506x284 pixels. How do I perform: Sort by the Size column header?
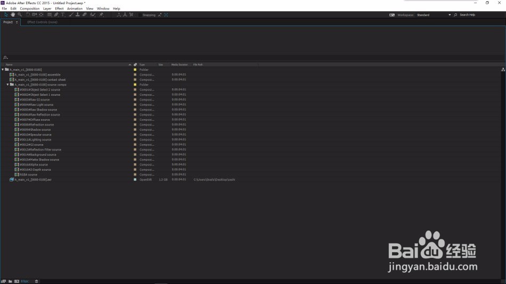tap(161, 65)
